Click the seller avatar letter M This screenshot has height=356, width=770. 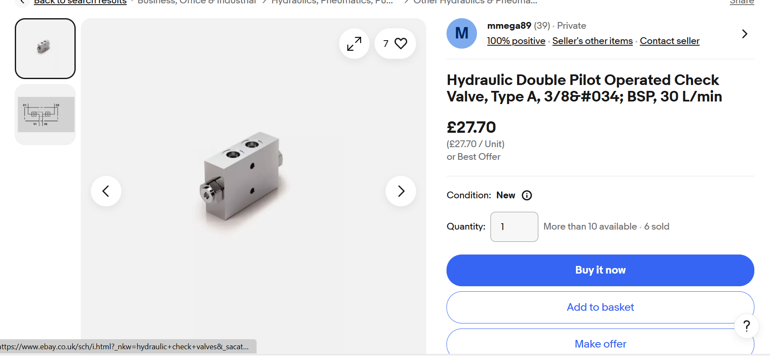pyautogui.click(x=462, y=33)
